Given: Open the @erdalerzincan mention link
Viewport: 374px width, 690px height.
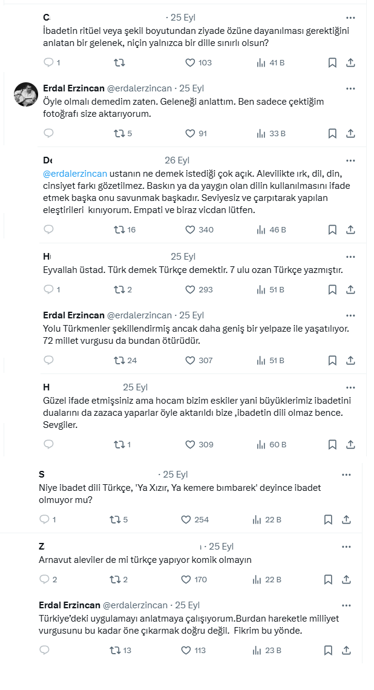Looking at the screenshot, I should point(75,174).
